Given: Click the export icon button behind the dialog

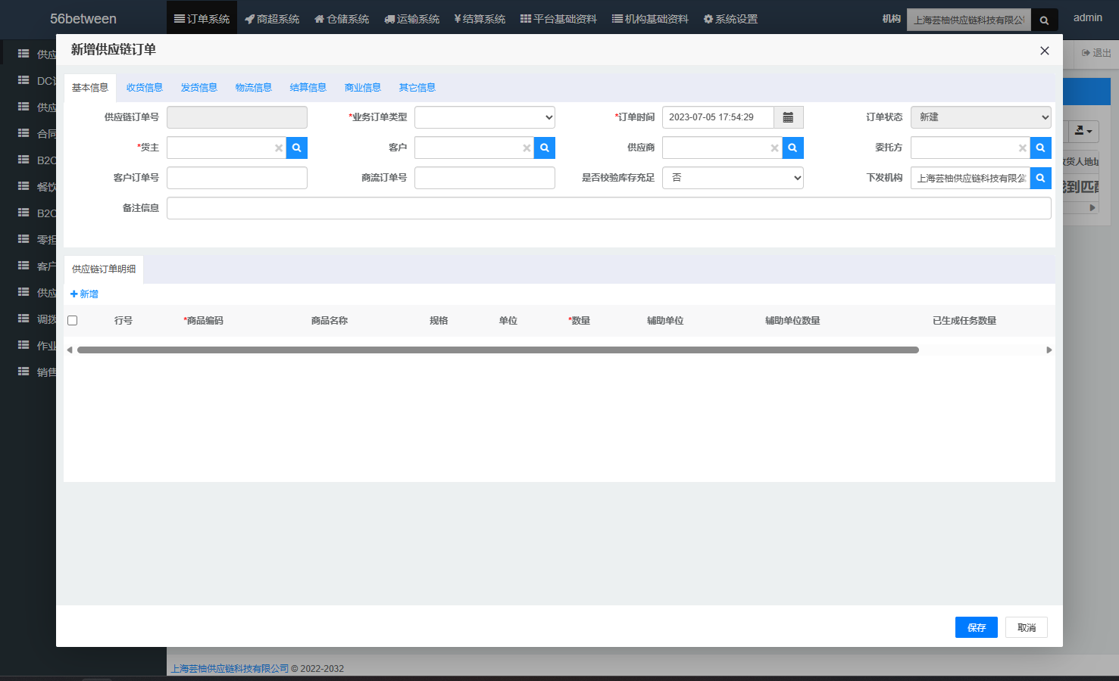Looking at the screenshot, I should [x=1083, y=131].
